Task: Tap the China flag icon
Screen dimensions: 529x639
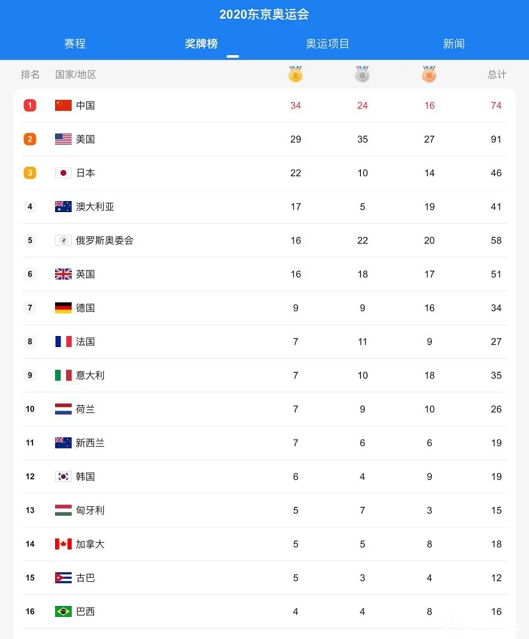Action: [63, 105]
